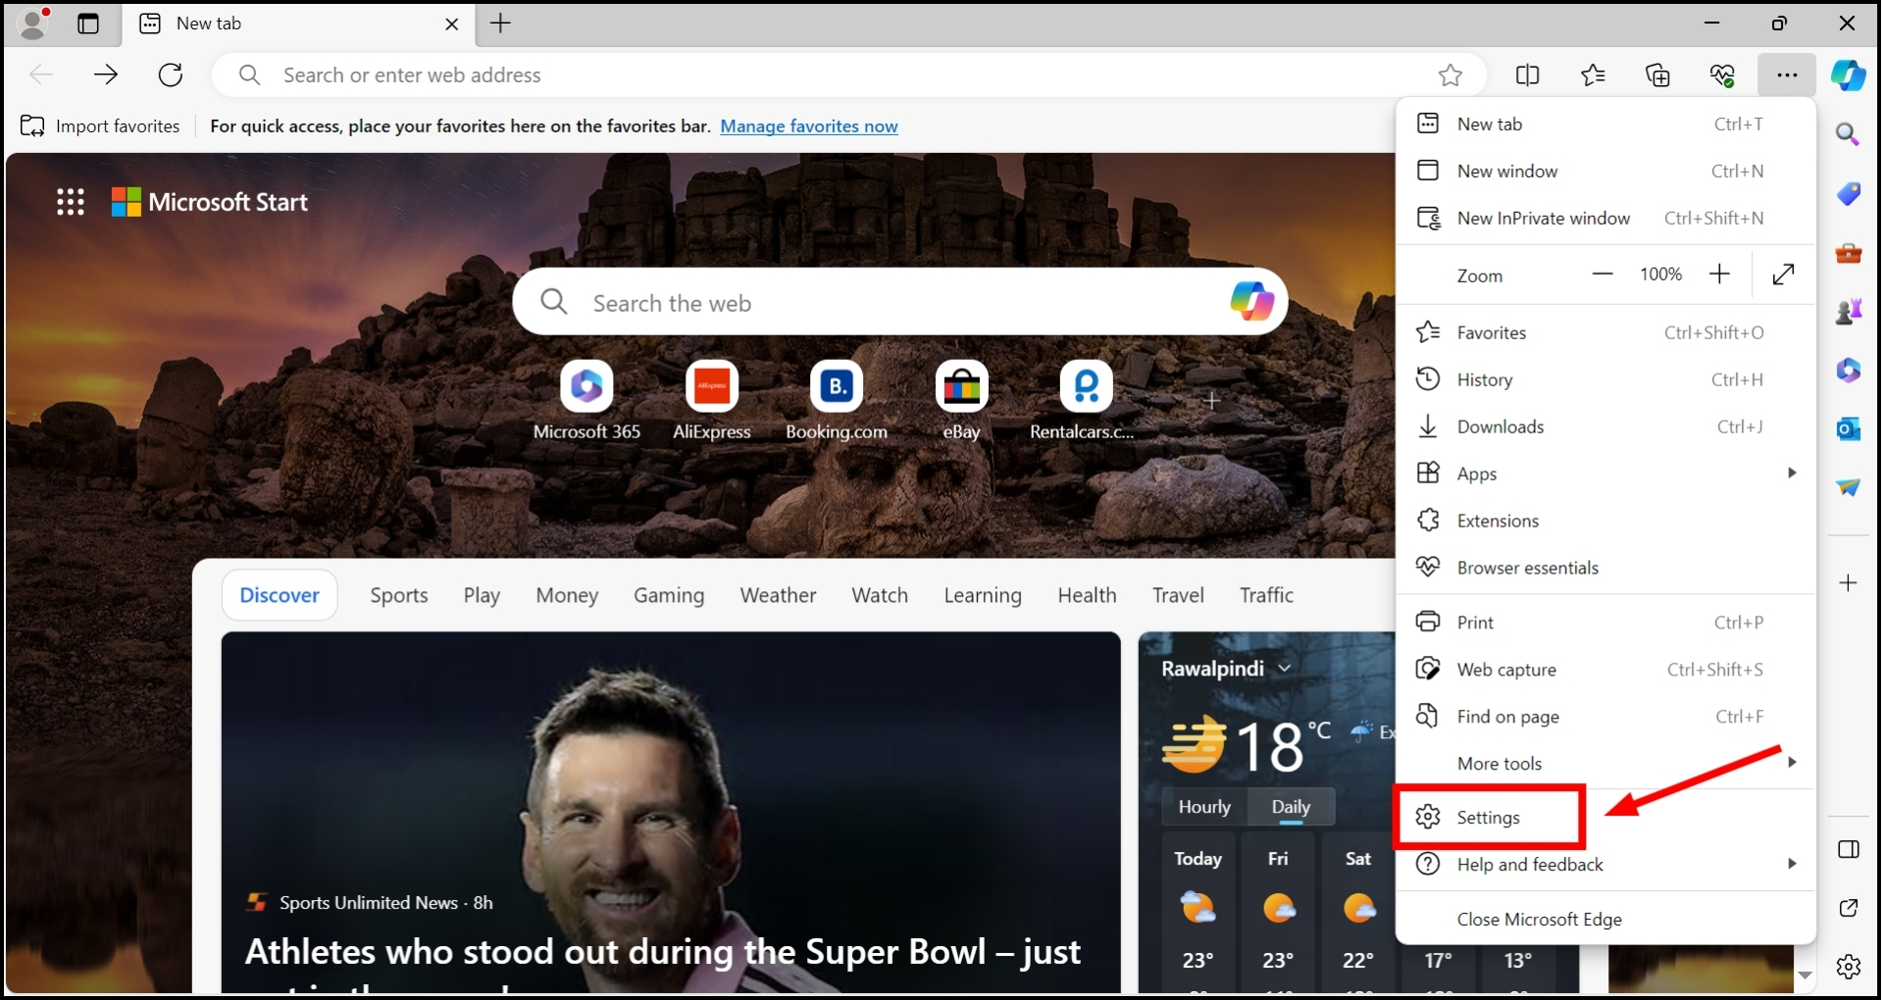
Task: Open Outlook from the right sidebar
Action: 1850,428
